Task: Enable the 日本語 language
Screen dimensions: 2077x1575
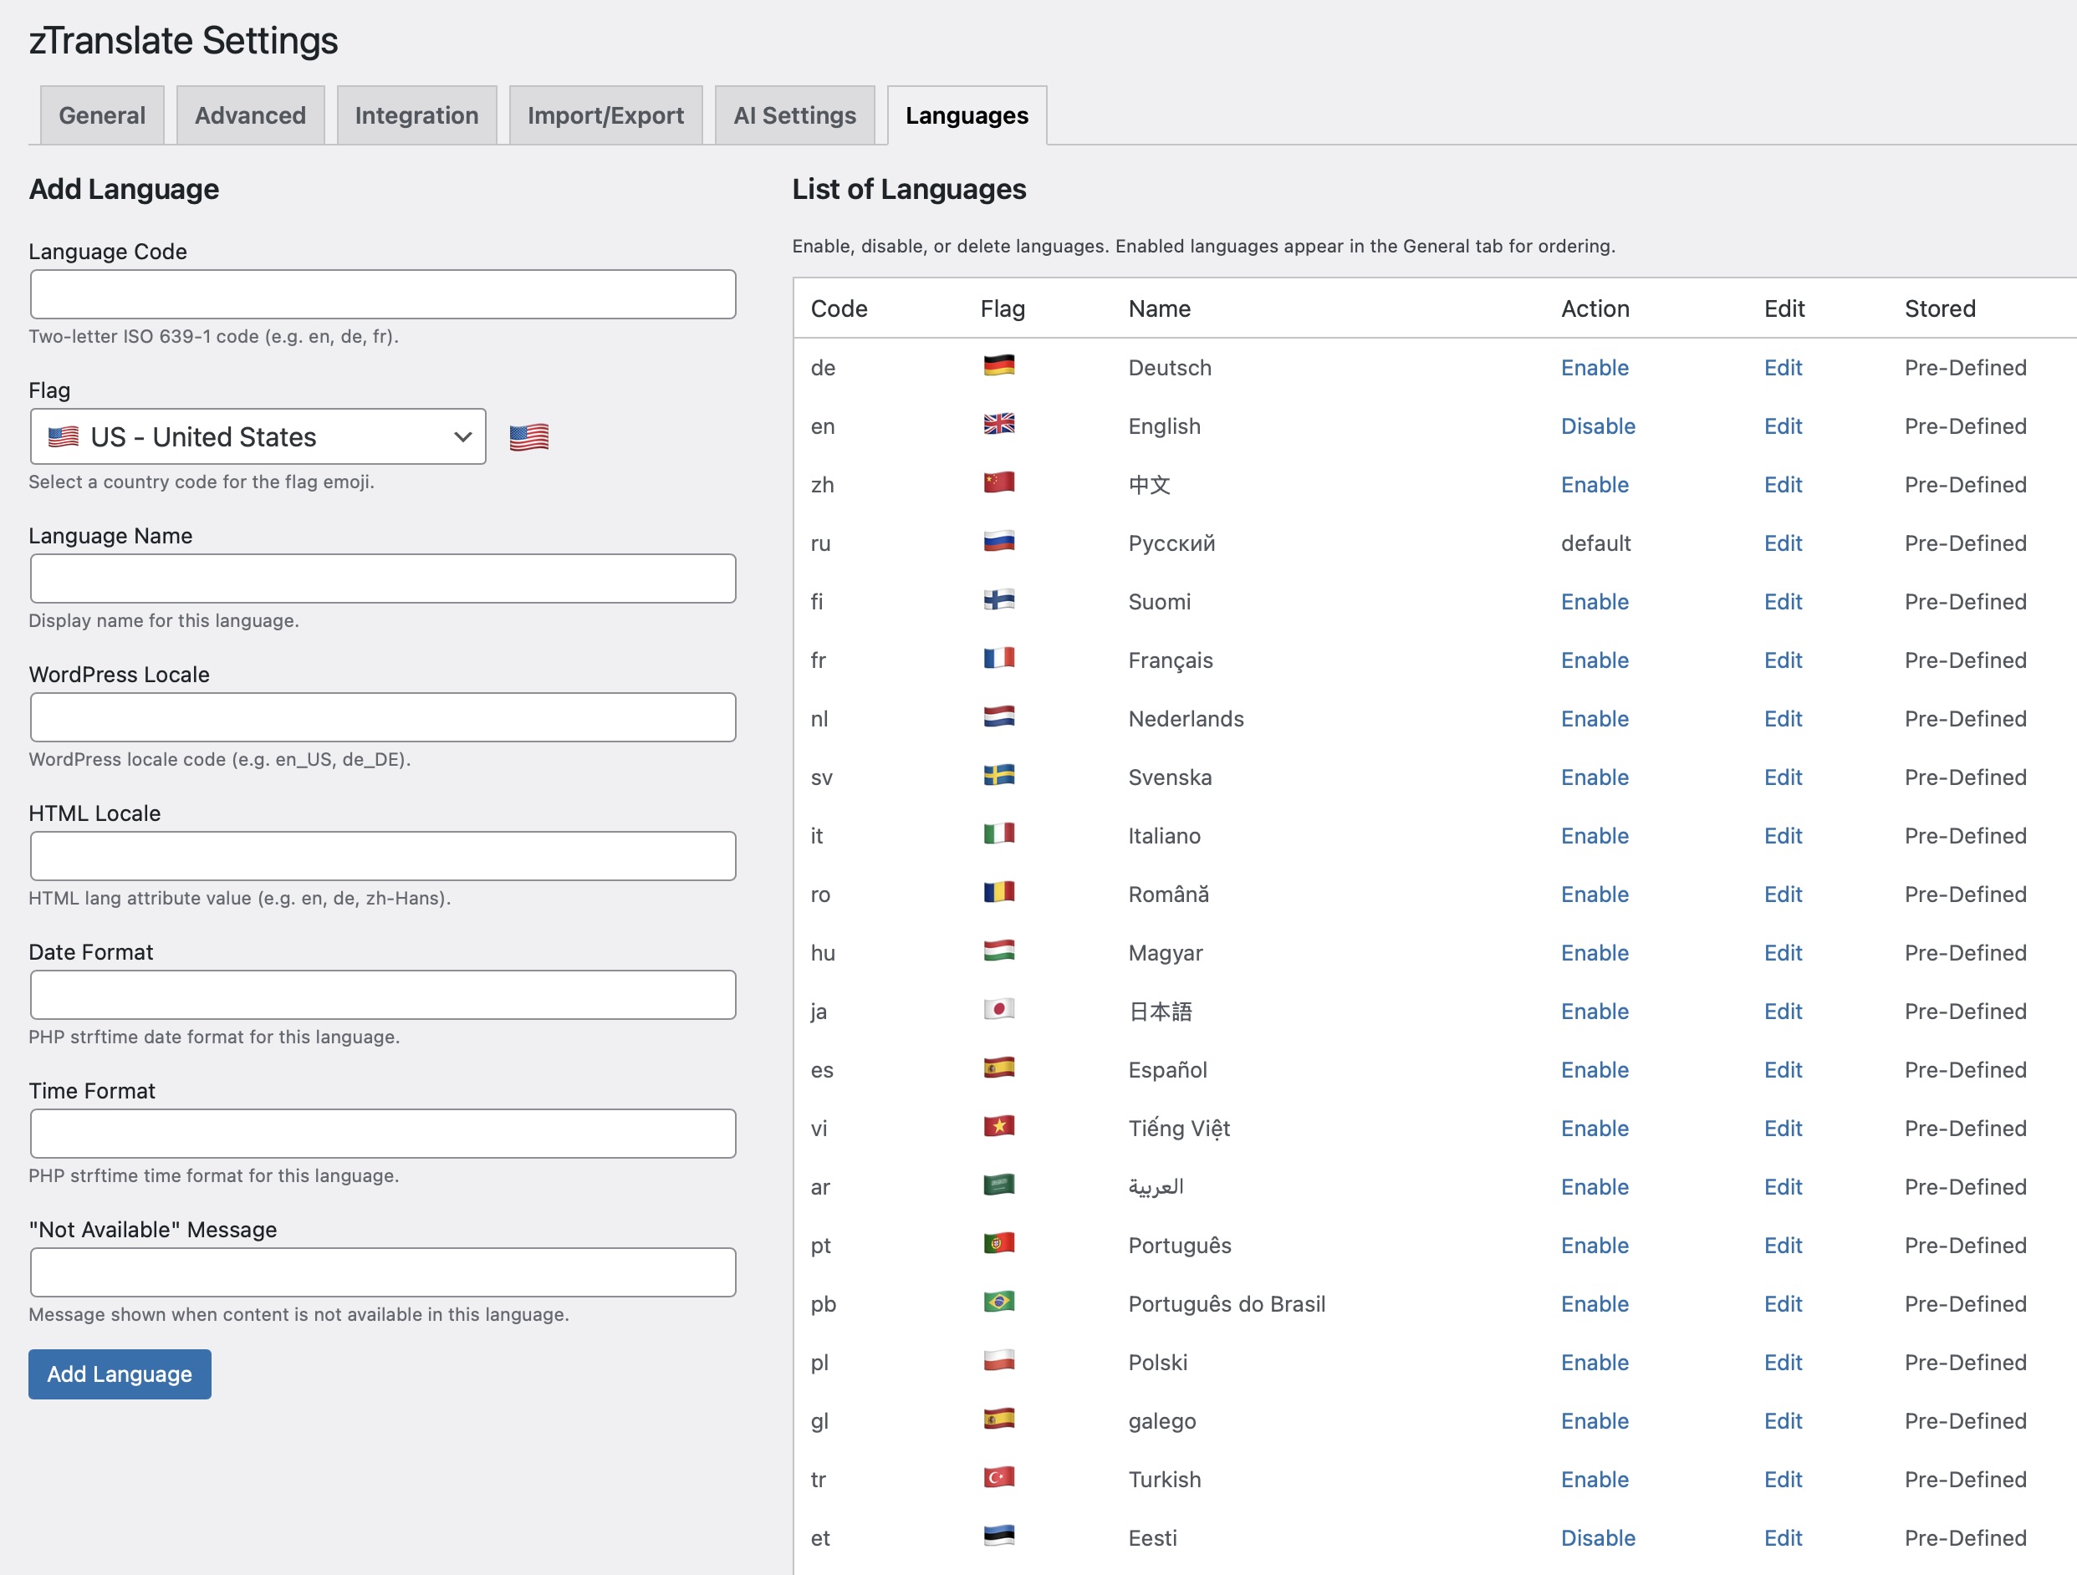Action: 1595,1012
